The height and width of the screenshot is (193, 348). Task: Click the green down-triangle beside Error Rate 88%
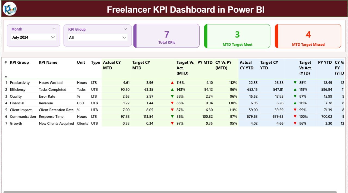tap(172, 96)
